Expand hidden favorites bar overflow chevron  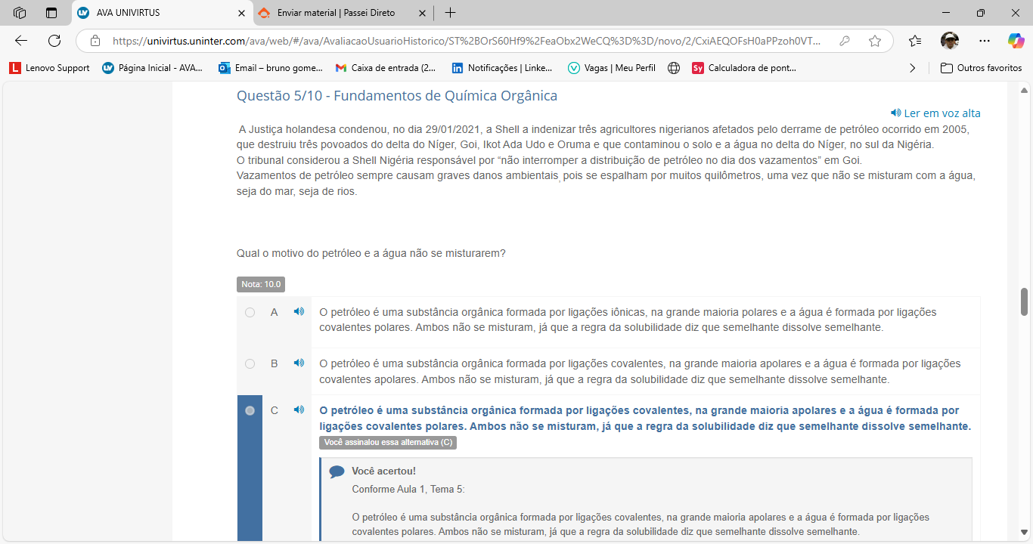click(x=912, y=68)
